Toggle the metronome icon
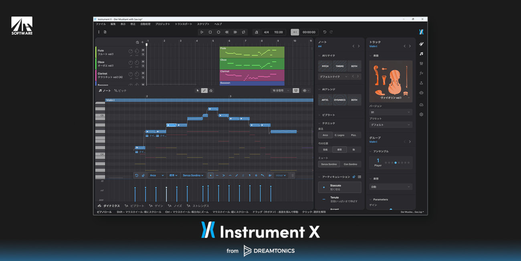The image size is (521, 261). (256, 32)
